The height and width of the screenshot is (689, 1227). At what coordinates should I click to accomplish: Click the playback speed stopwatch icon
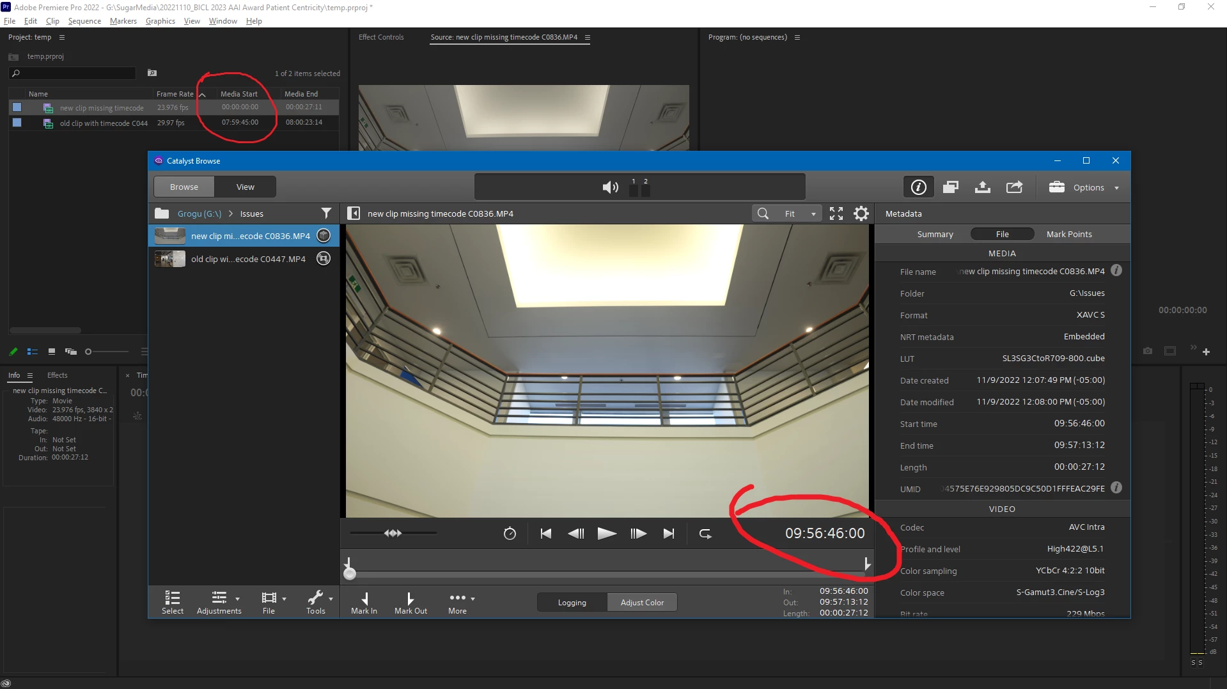pyautogui.click(x=510, y=534)
